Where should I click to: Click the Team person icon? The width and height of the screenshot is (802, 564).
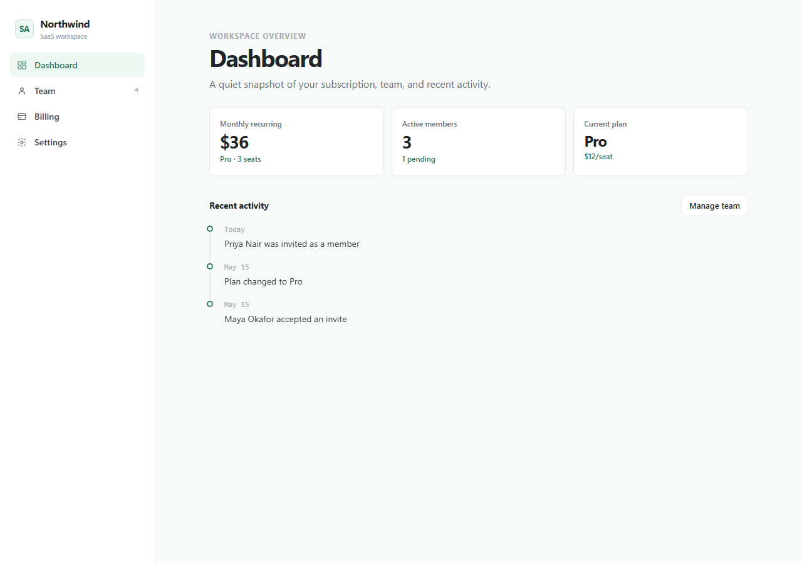tap(22, 91)
